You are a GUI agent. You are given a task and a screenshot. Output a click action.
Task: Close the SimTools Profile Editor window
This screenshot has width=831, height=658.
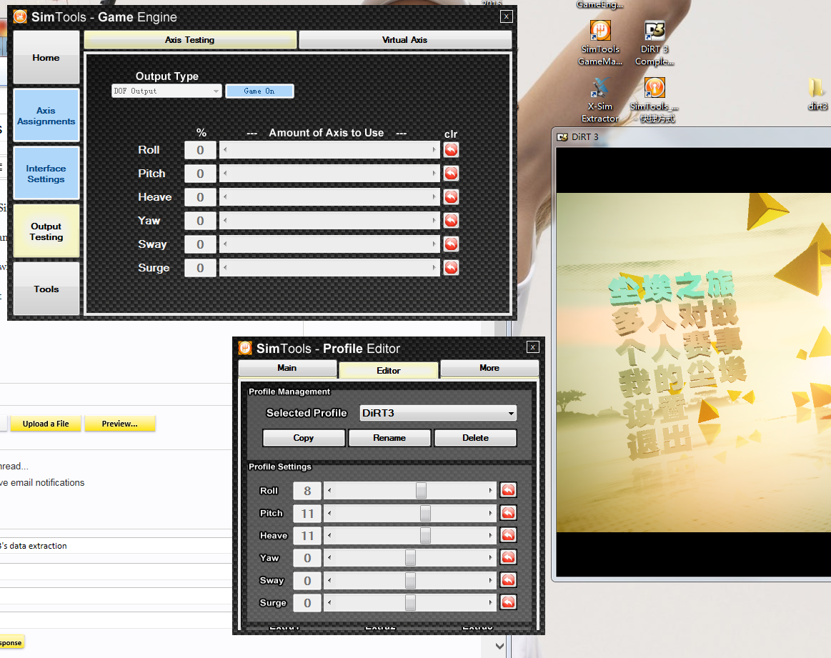click(x=532, y=347)
